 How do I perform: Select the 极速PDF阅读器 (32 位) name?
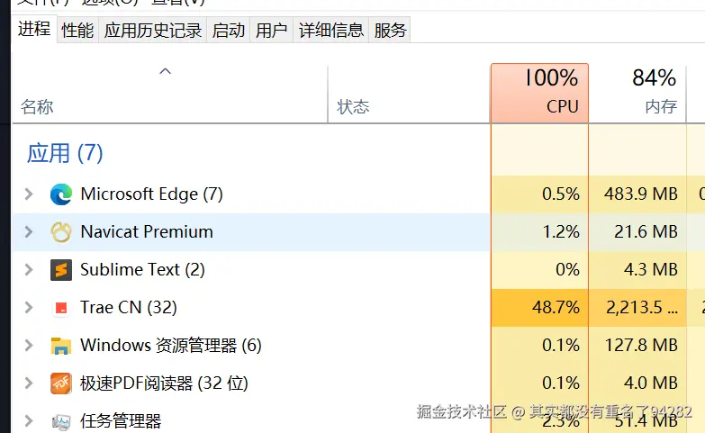(x=164, y=383)
